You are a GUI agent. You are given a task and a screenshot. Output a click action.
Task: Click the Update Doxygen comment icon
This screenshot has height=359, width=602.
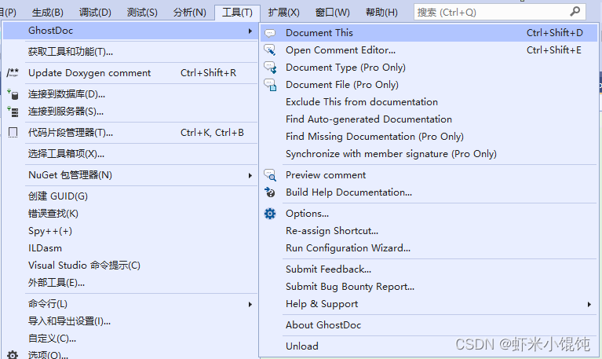click(13, 72)
